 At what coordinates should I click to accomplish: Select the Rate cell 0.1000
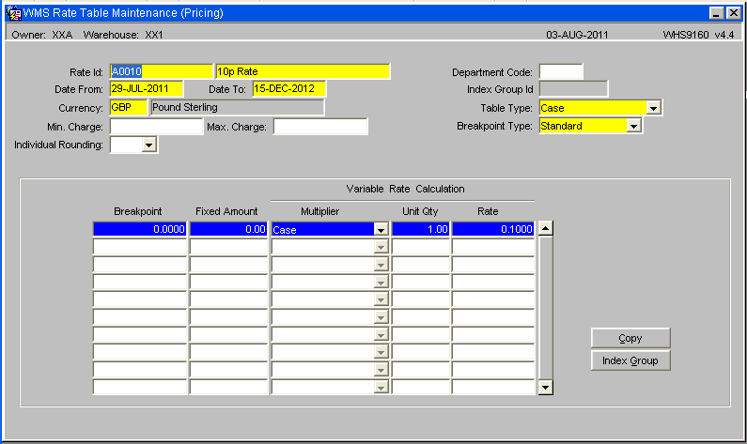[x=493, y=229]
